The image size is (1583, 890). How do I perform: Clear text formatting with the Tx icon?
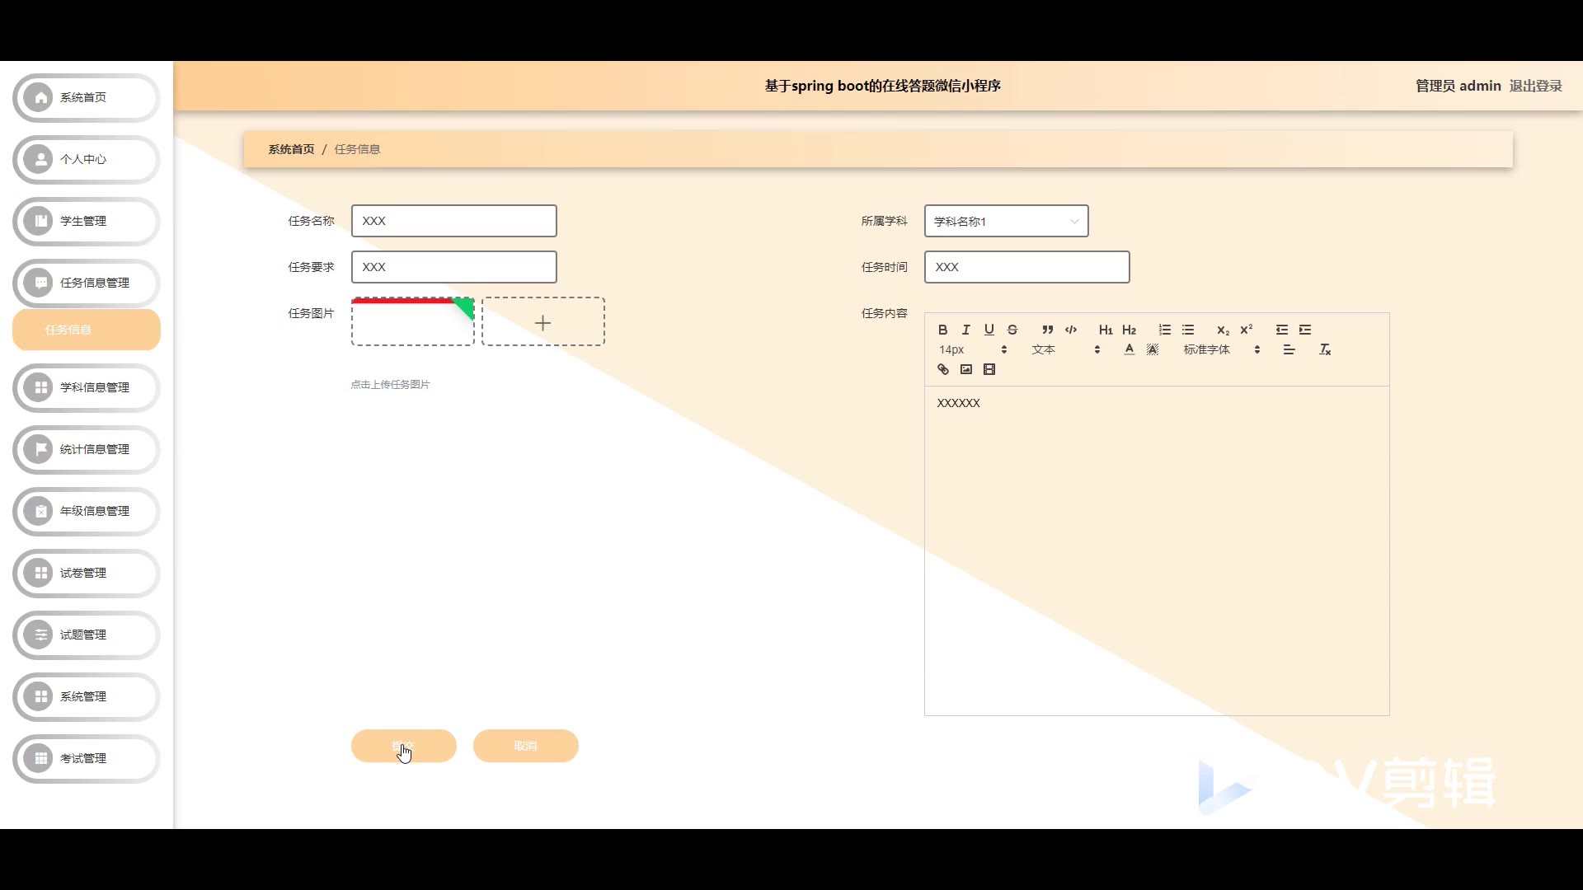coord(1325,349)
